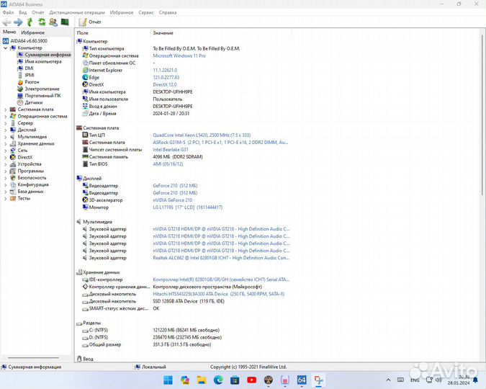Screen dimensions: 486x389
Task: Show hidden tray icons chevron
Action: [x=388, y=380]
